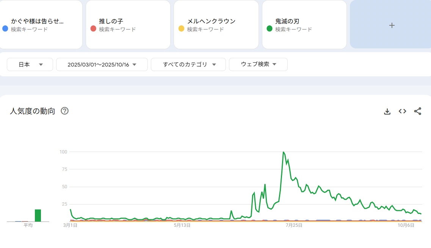Click the 鬼滅の刃 search term card
This screenshot has width=431, height=248.
point(304,25)
